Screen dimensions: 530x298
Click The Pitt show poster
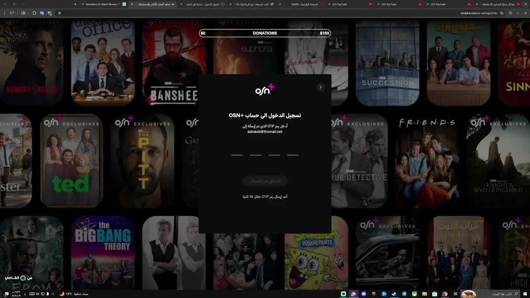point(142,161)
